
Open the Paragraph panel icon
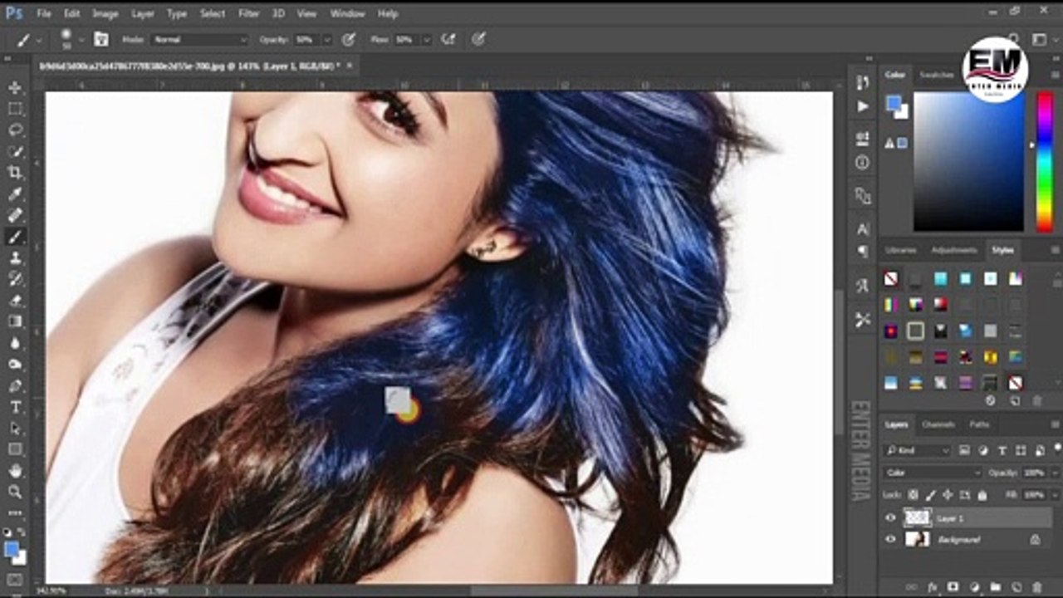863,250
